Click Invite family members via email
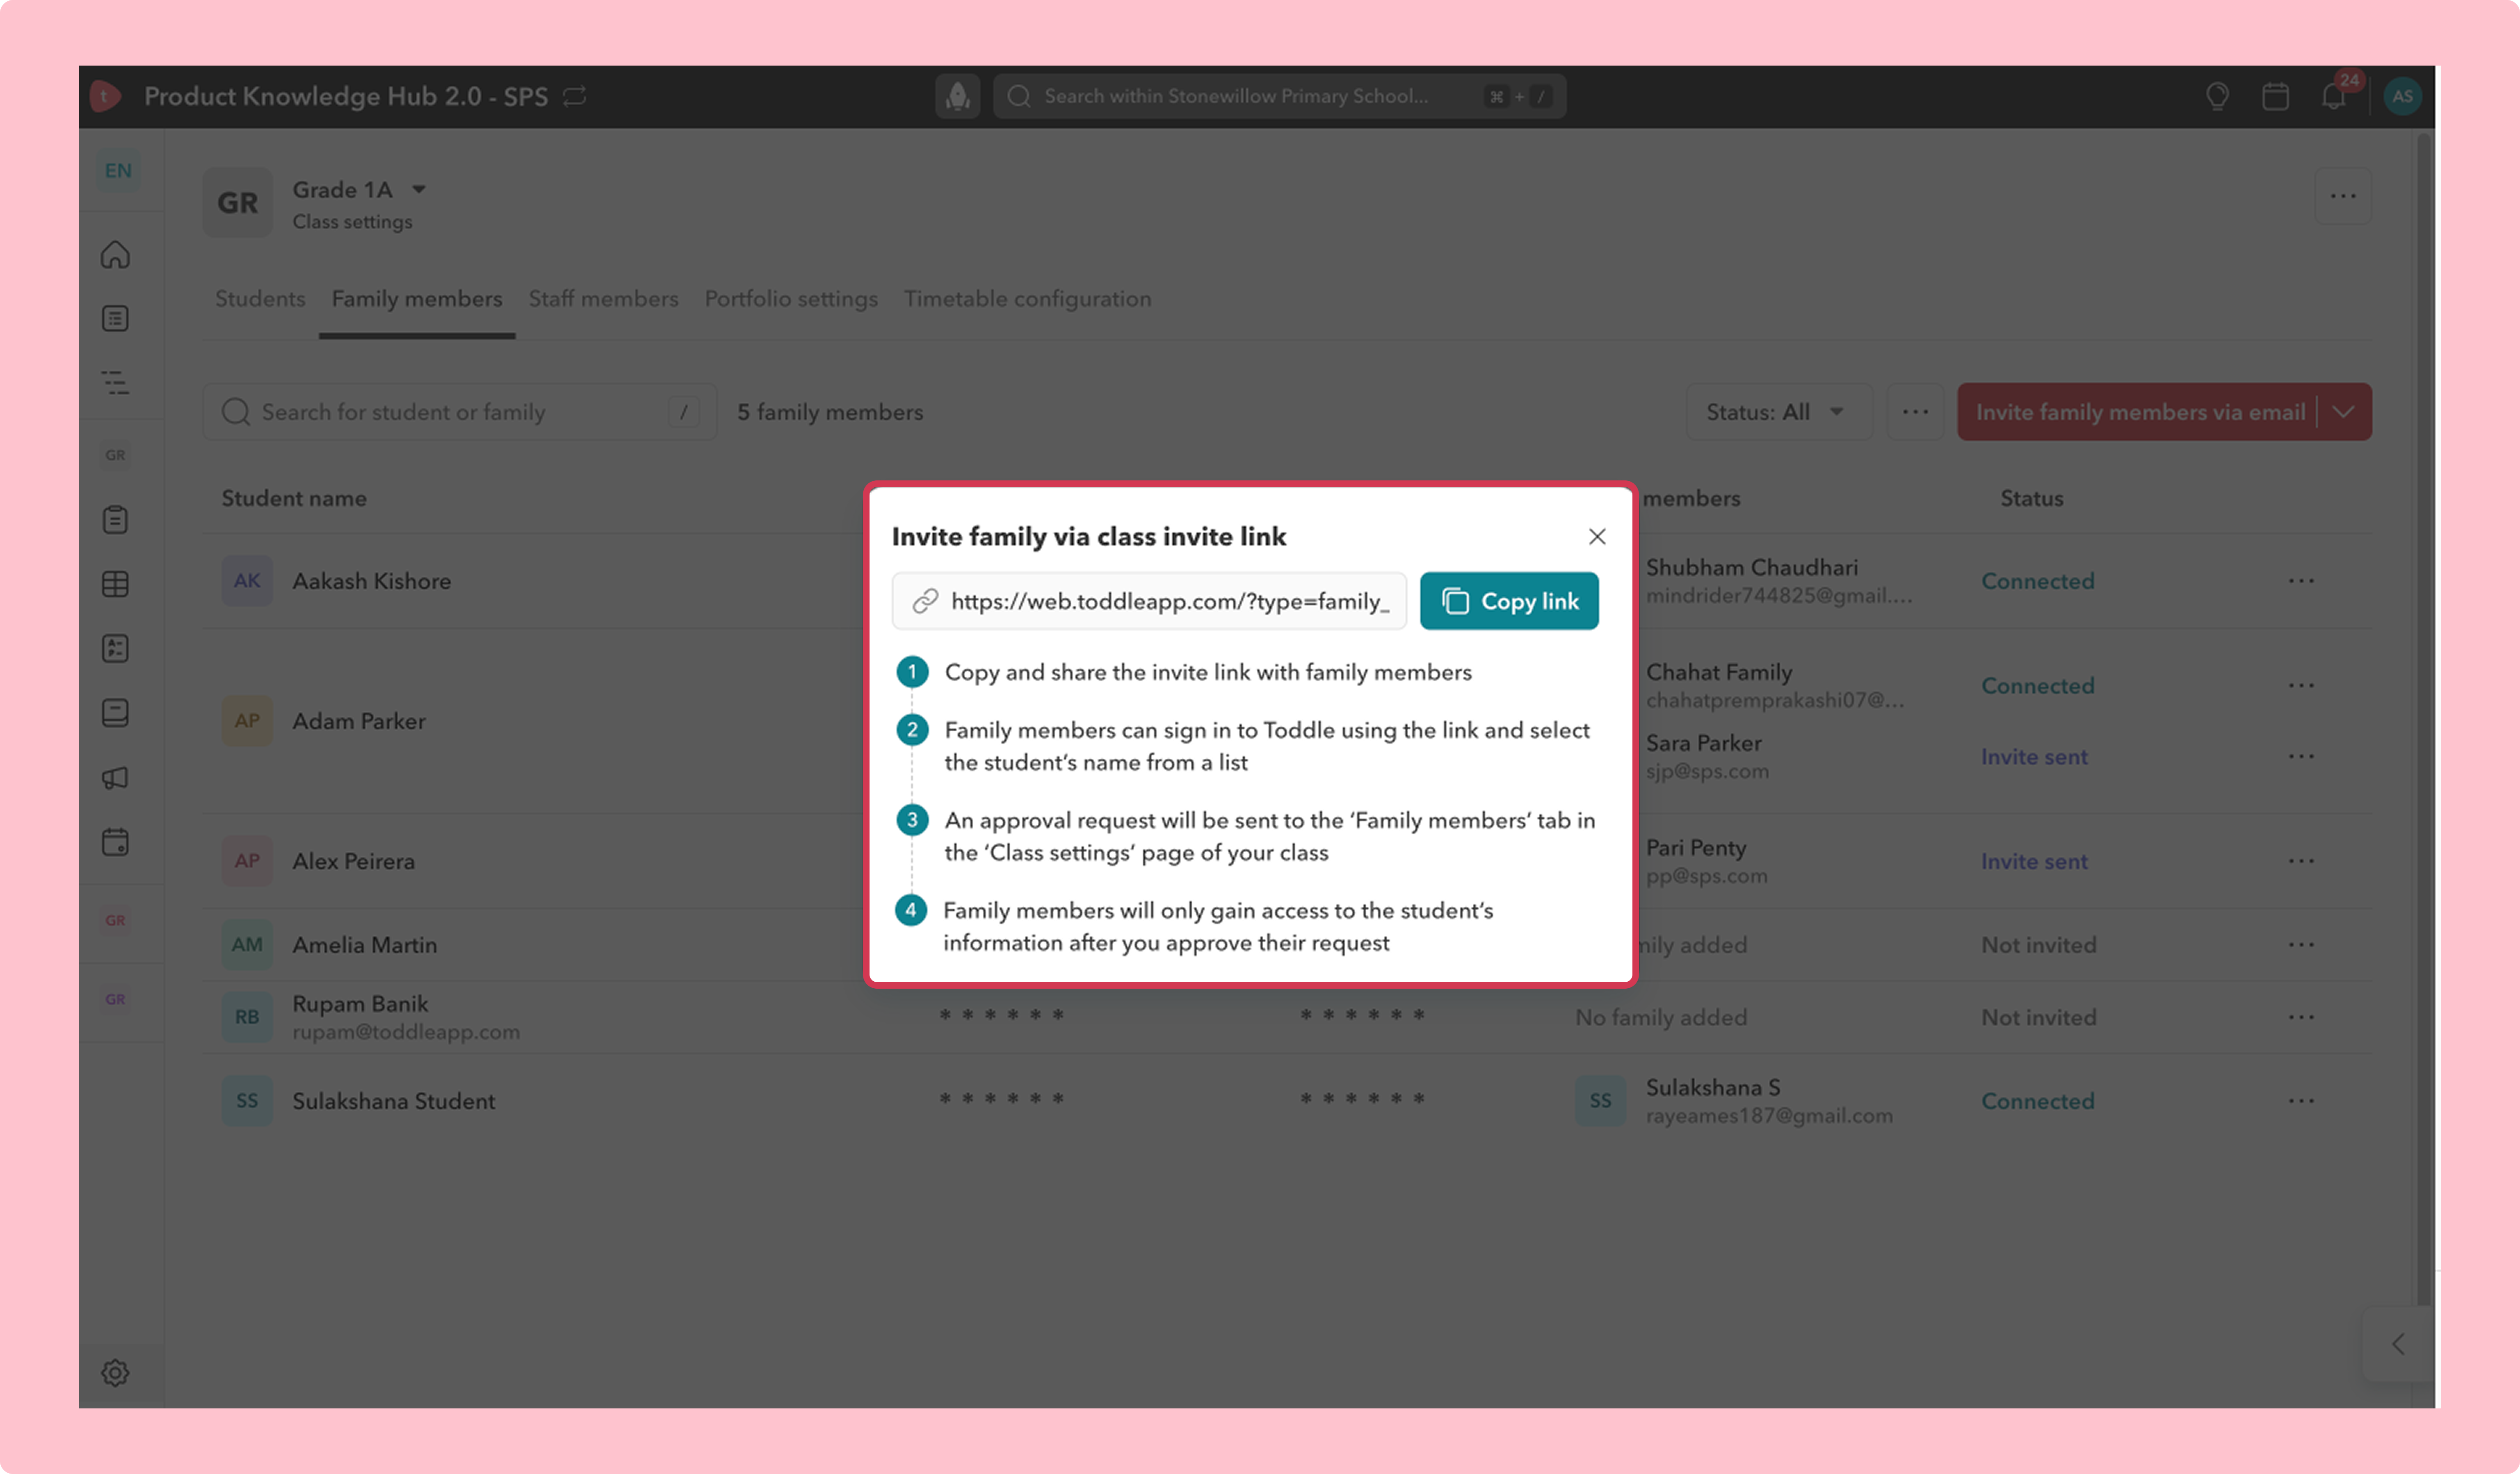The width and height of the screenshot is (2520, 1474). point(2140,412)
